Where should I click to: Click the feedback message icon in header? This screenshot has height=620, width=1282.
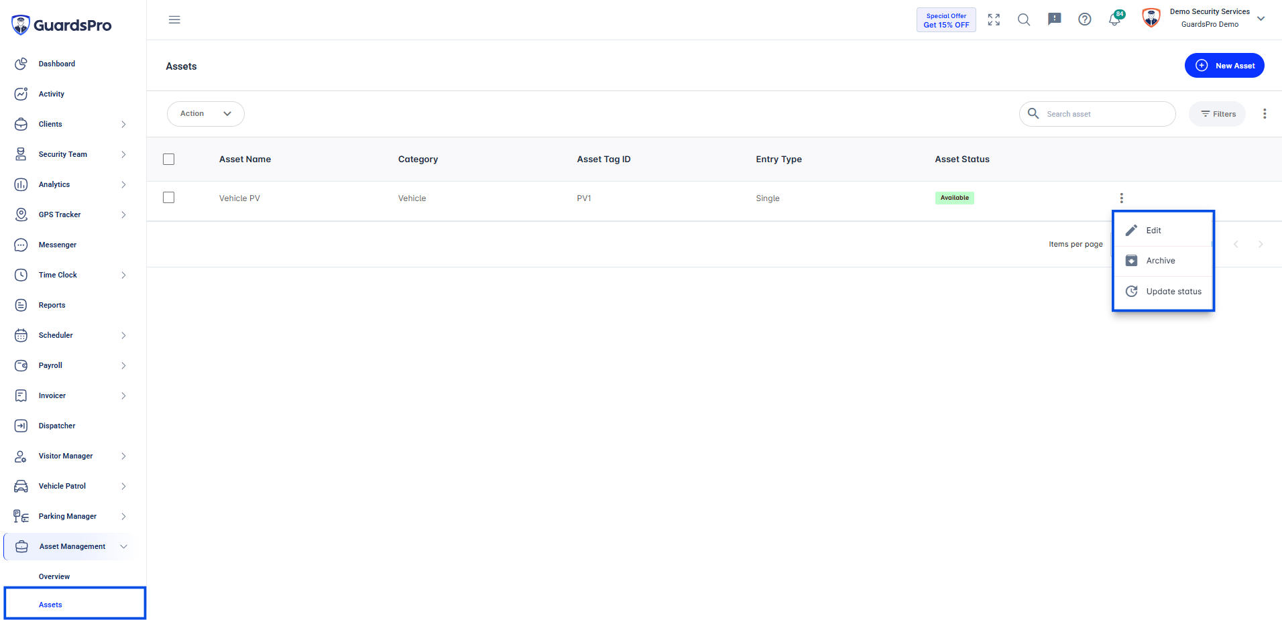coord(1054,19)
